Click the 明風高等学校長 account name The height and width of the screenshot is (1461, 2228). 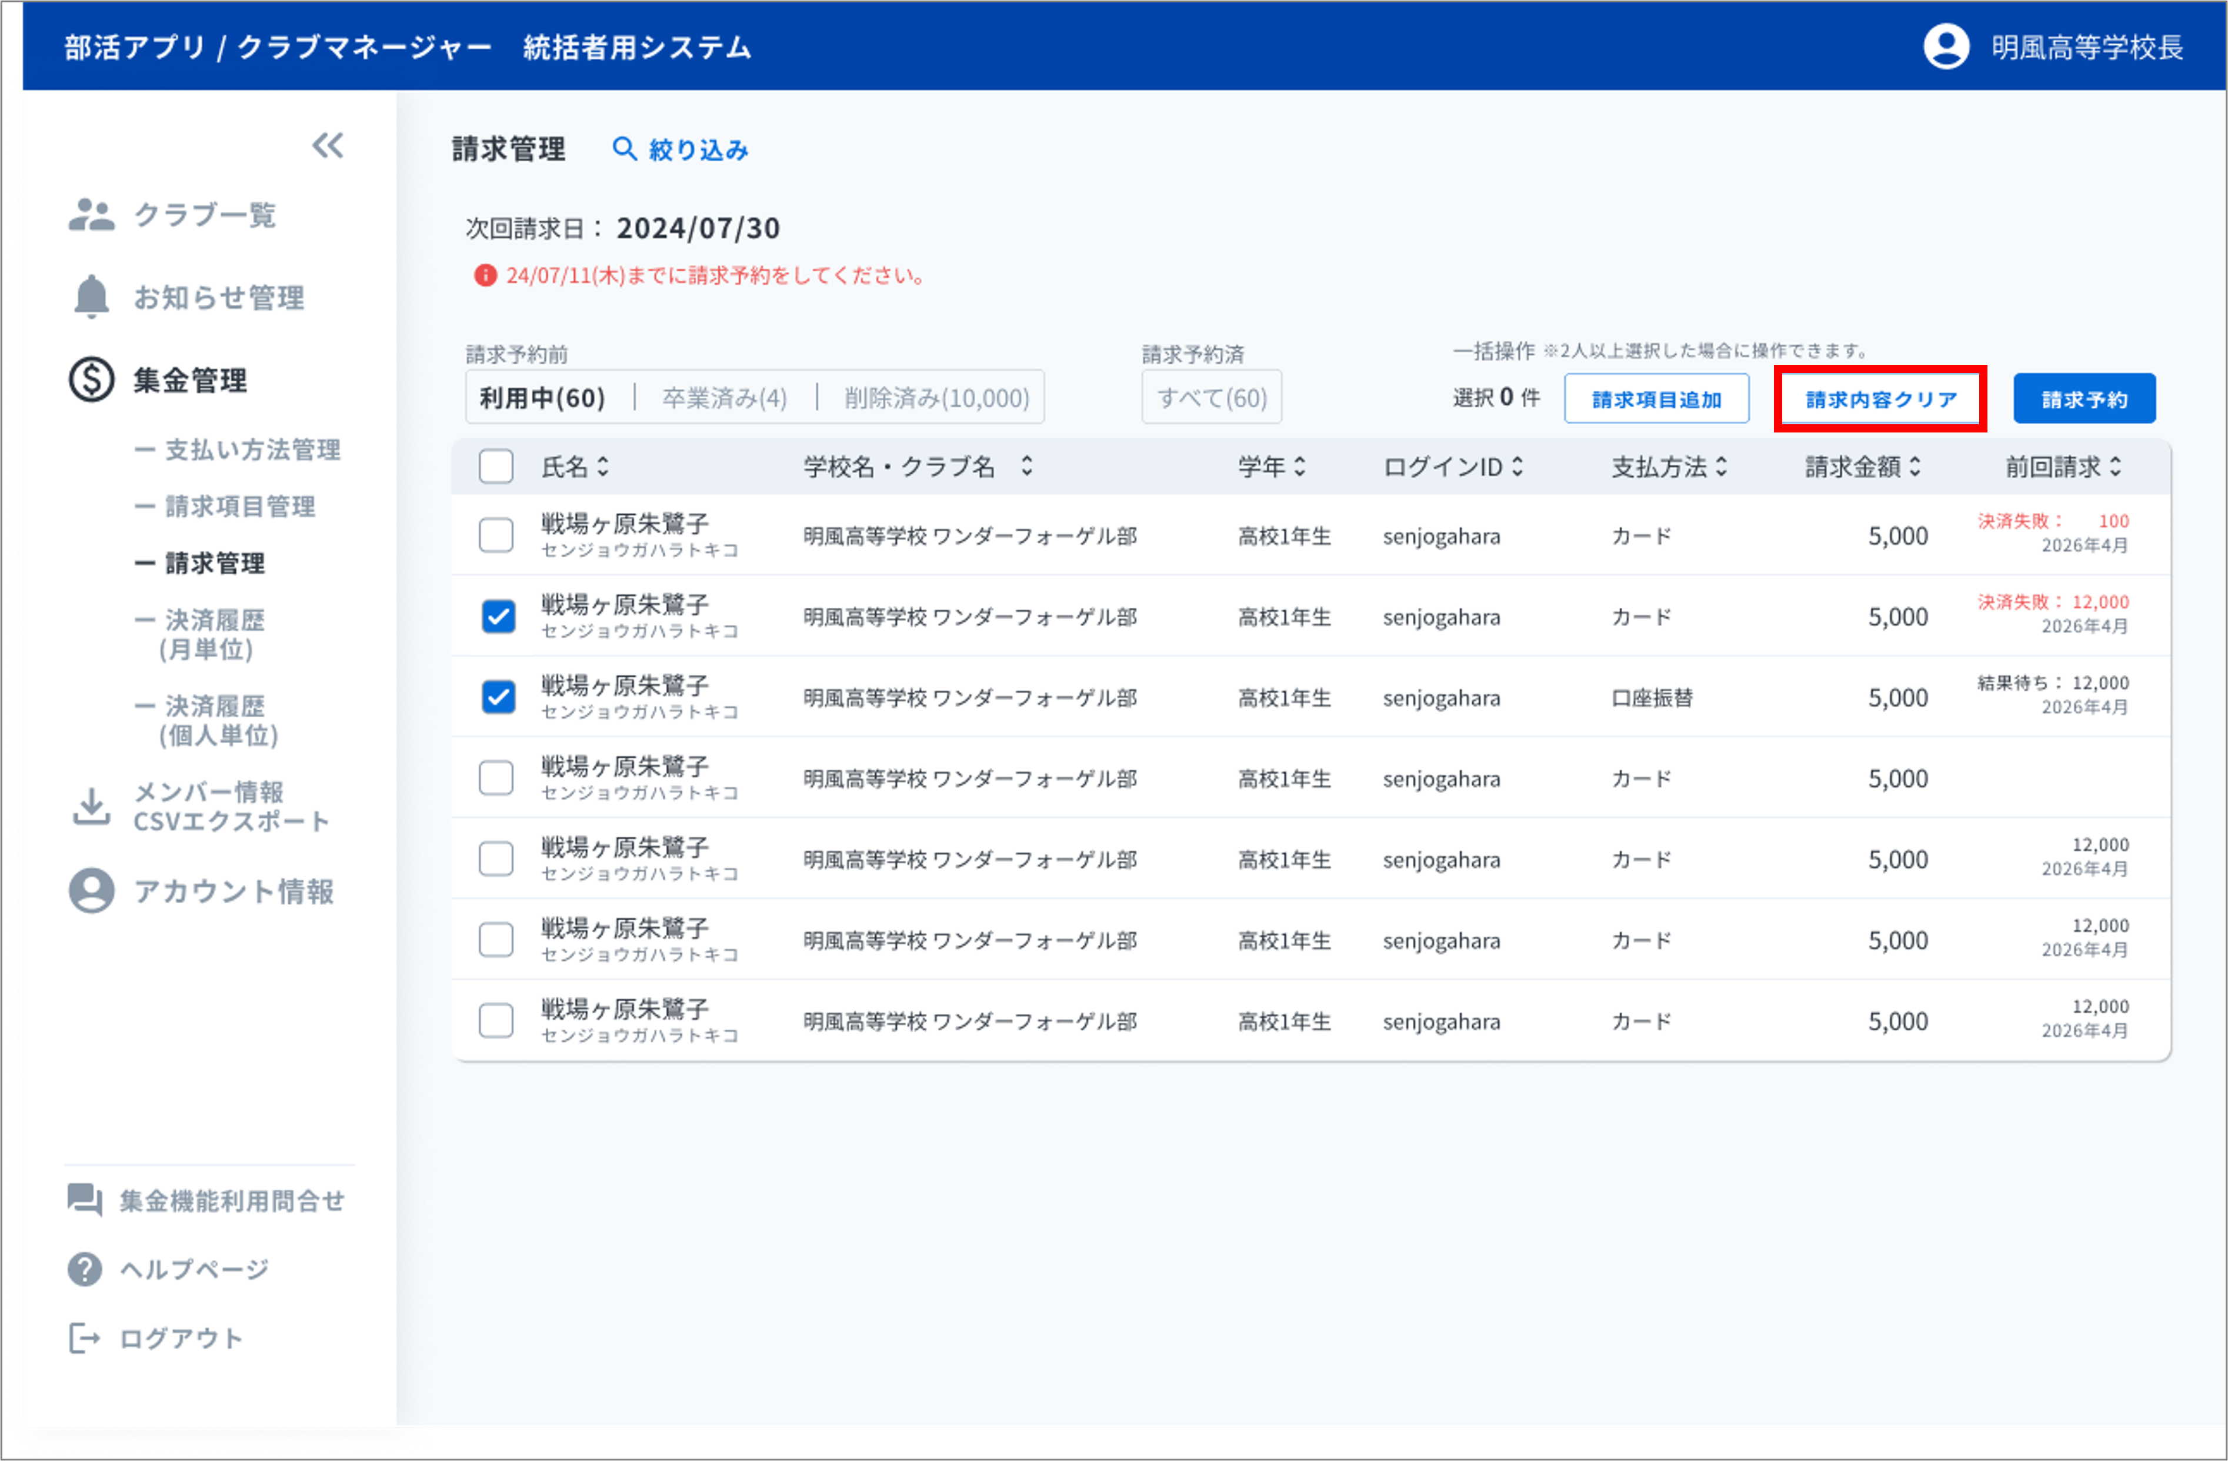click(2087, 47)
